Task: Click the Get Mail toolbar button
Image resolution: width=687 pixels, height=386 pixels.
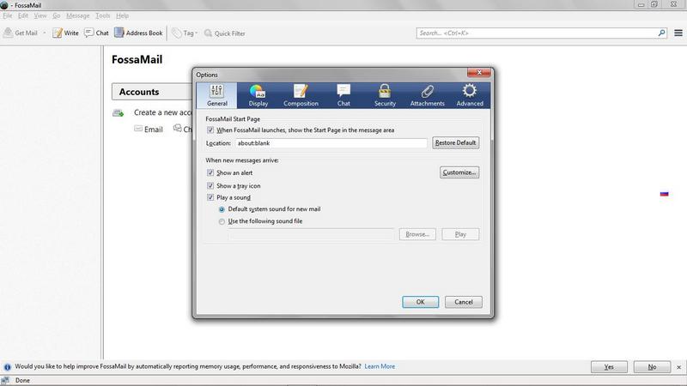Action: point(20,33)
